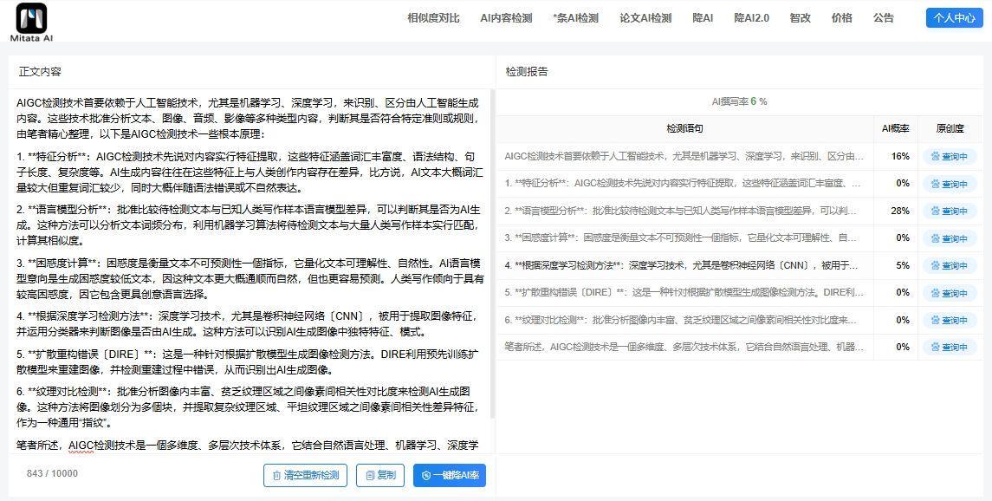Click 查询中 button for the 5% row
Image resolution: width=992 pixels, height=501 pixels.
[949, 266]
